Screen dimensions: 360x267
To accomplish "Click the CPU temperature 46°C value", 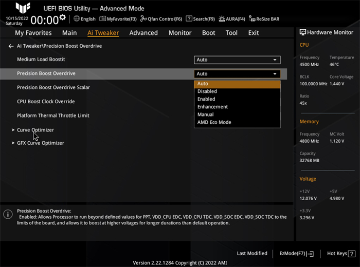I will [334, 65].
